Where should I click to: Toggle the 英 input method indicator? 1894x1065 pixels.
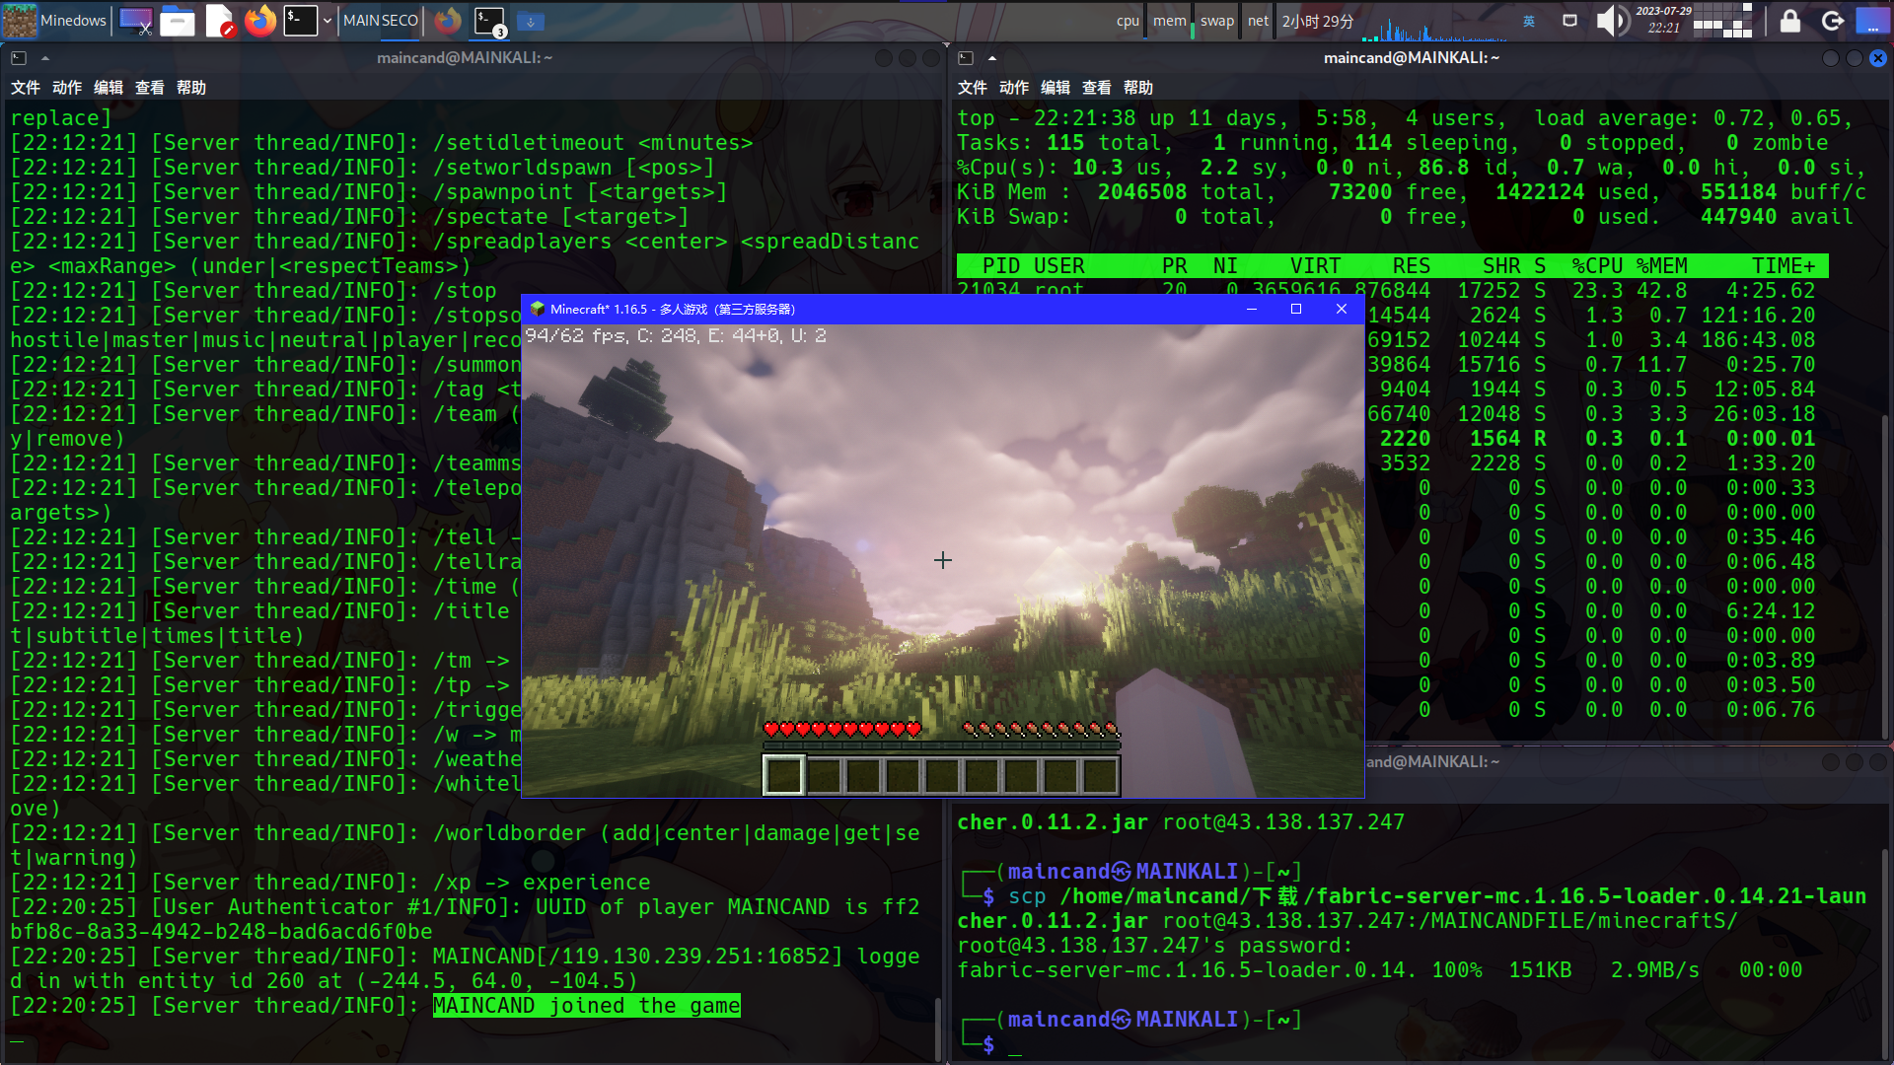point(1529,21)
